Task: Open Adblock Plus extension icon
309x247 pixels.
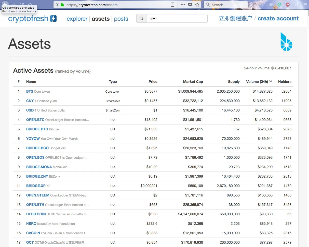Action: 288,5
